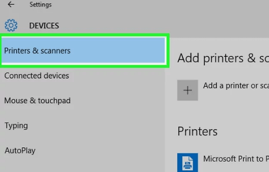Open the Printers & scanners section

(83, 51)
